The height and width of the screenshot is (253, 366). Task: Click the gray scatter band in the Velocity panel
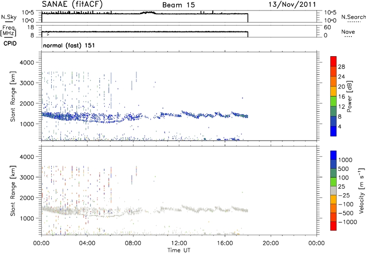click(145, 211)
